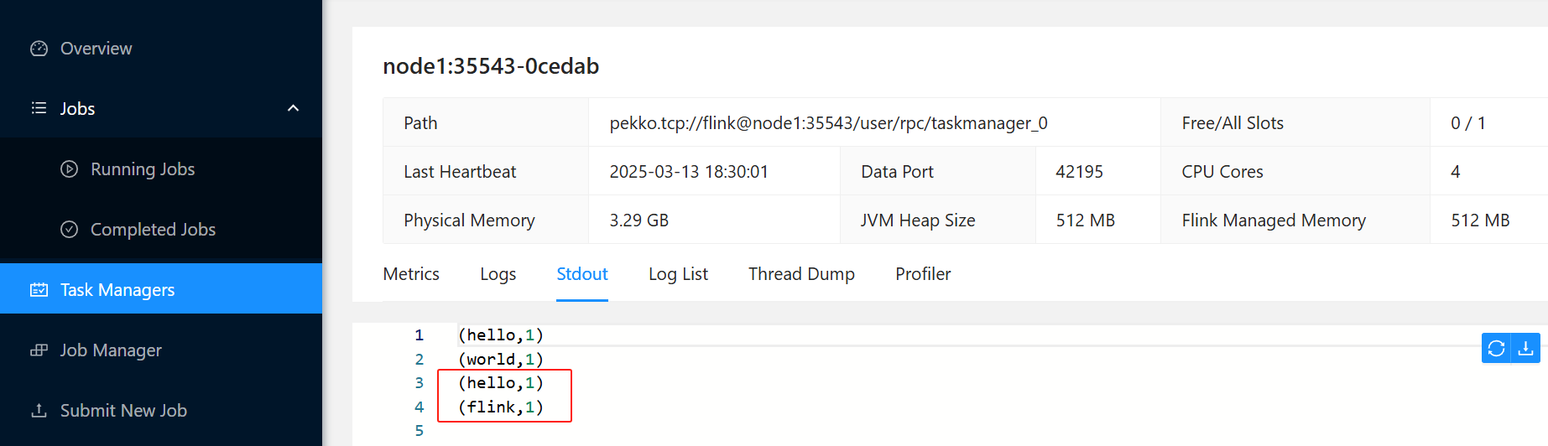The height and width of the screenshot is (446, 1548).
Task: Collapse the Jobs submenu chevron
Action: 293,108
